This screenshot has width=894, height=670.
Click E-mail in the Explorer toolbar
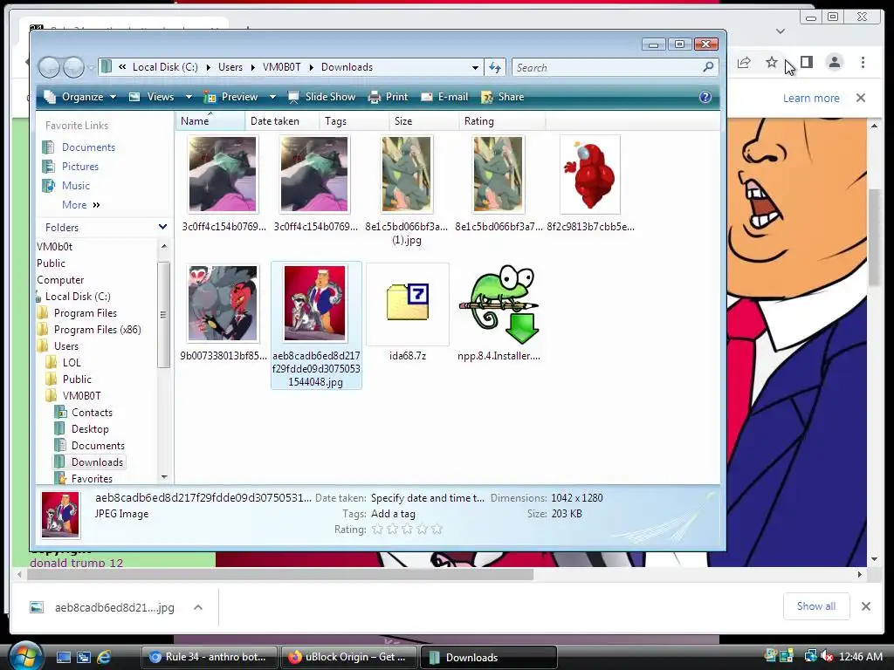[444, 97]
